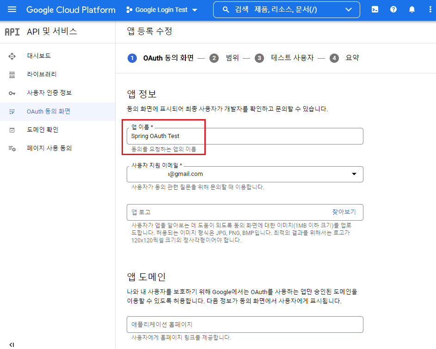436x349 pixels.
Task: Open the hamburger navigation menu
Action: [x=12, y=10]
